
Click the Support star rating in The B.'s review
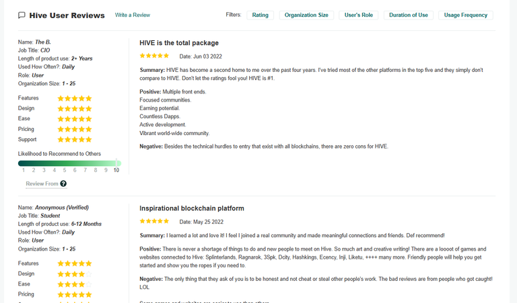pyautogui.click(x=75, y=140)
